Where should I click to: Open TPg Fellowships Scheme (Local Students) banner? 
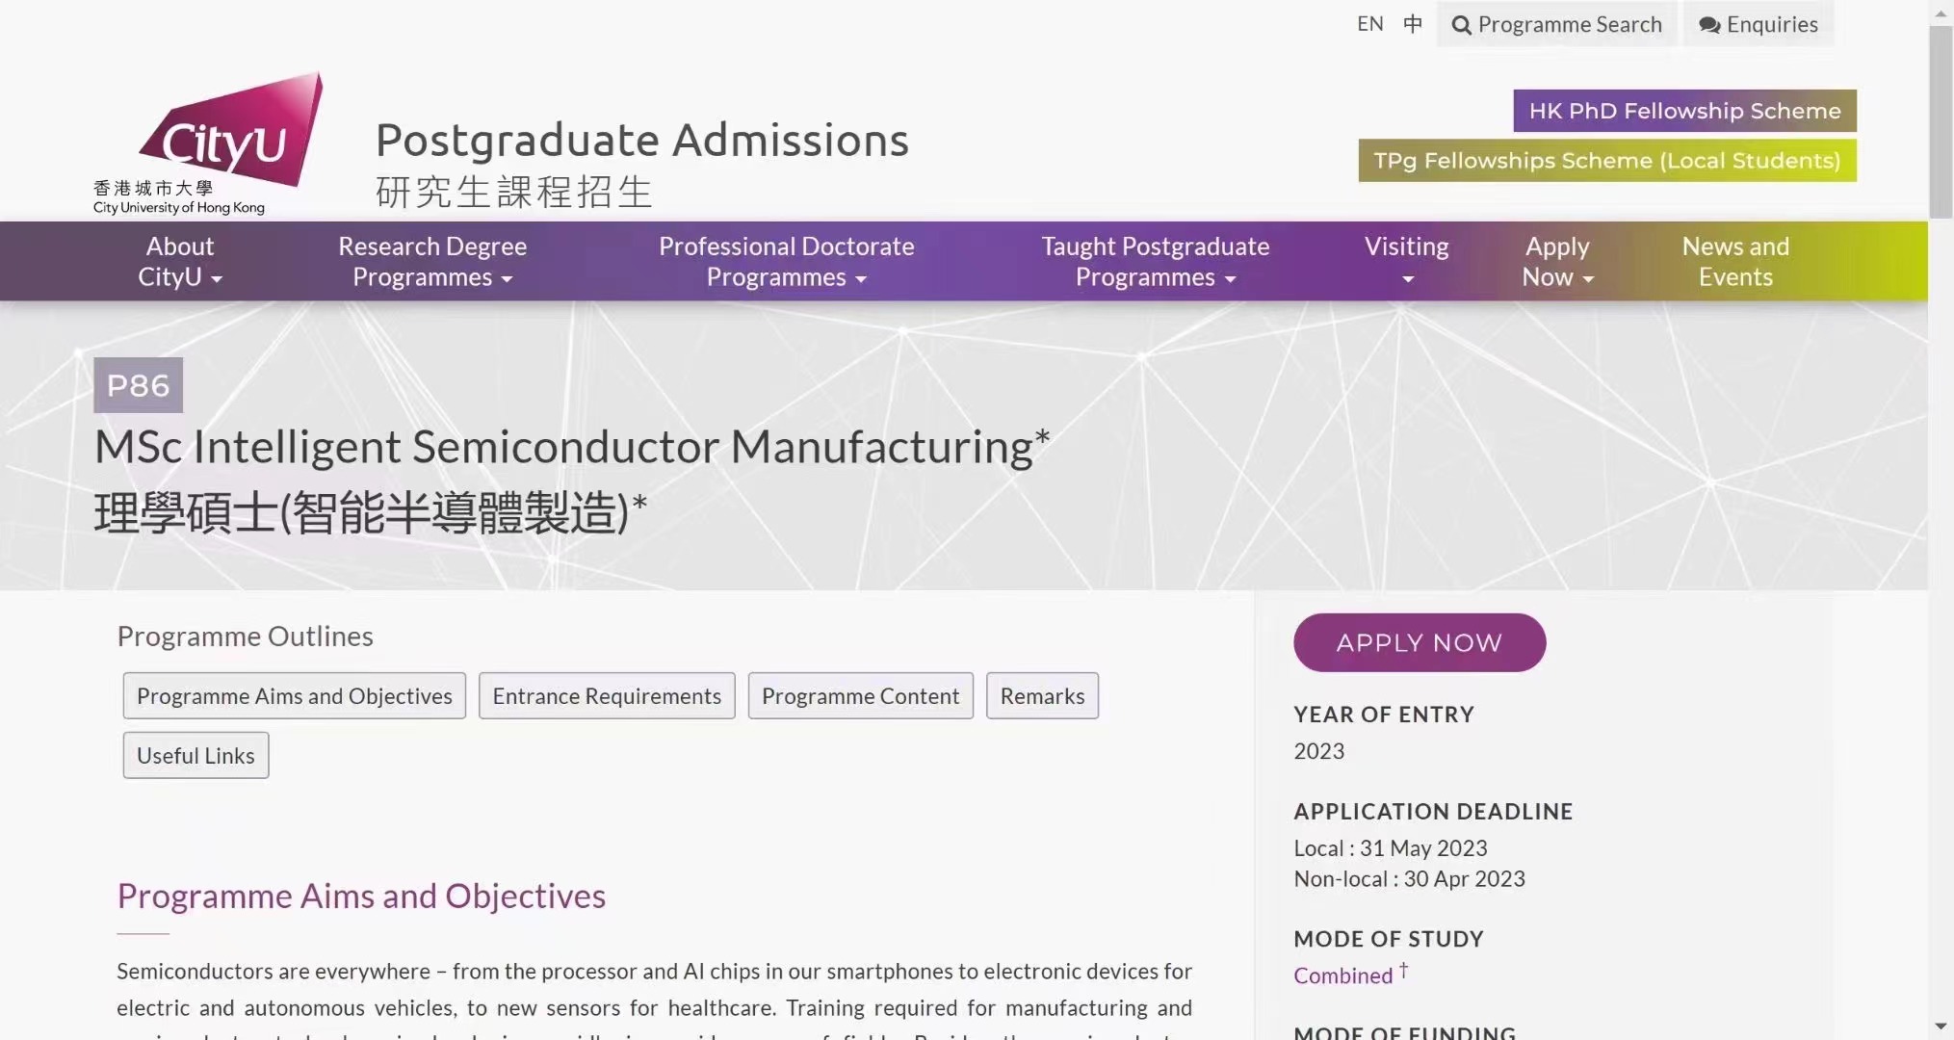point(1607,161)
